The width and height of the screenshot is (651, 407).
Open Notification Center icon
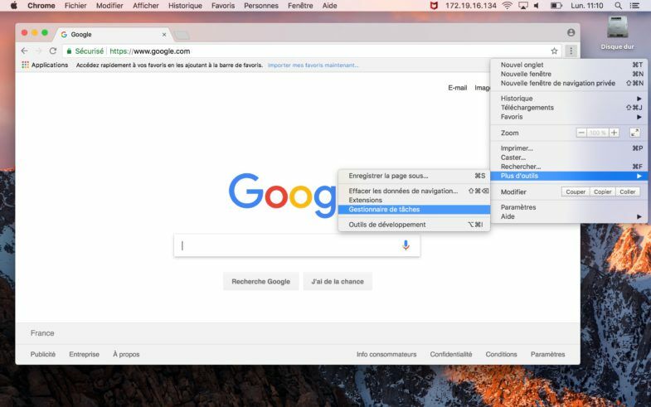634,6
